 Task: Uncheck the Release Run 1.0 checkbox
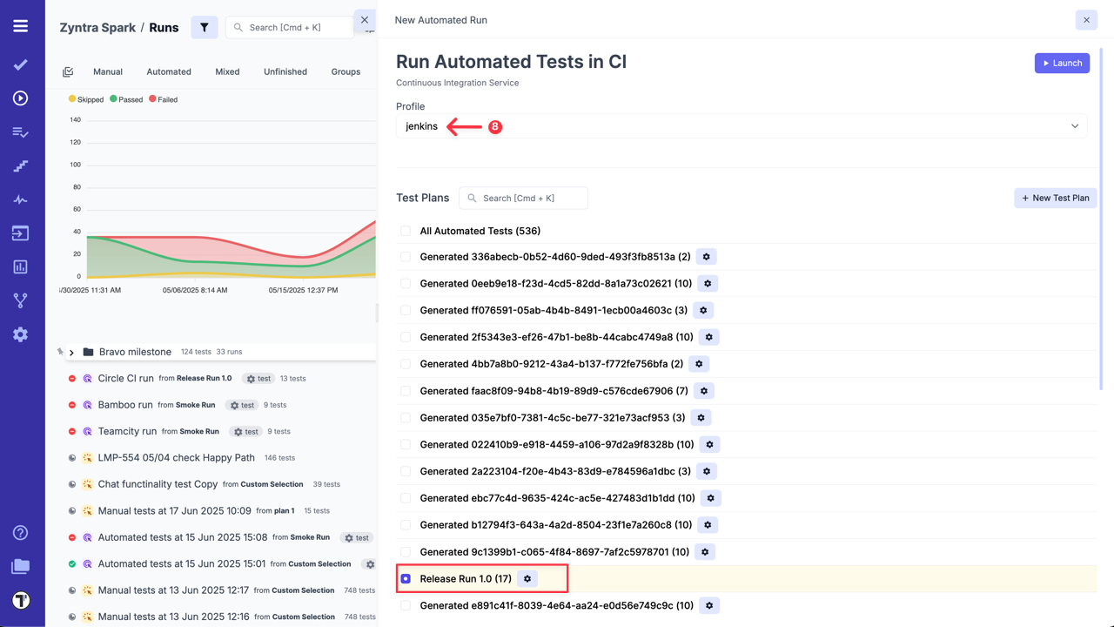(406, 579)
